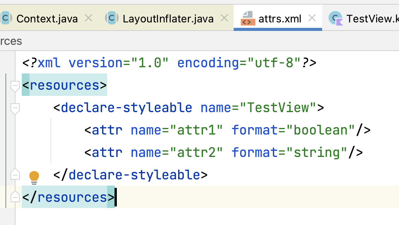Close the LayoutInflater.java editor tab
This screenshot has width=399, height=225.
coord(224,18)
